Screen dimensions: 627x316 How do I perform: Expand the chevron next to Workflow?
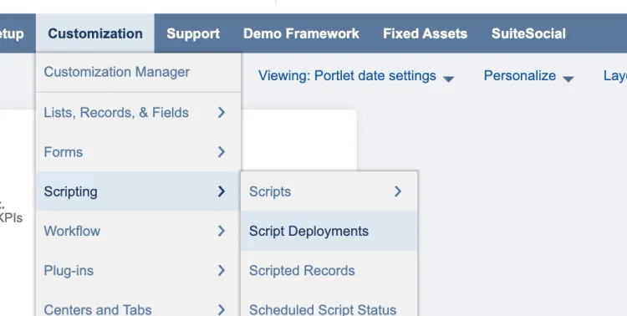222,232
